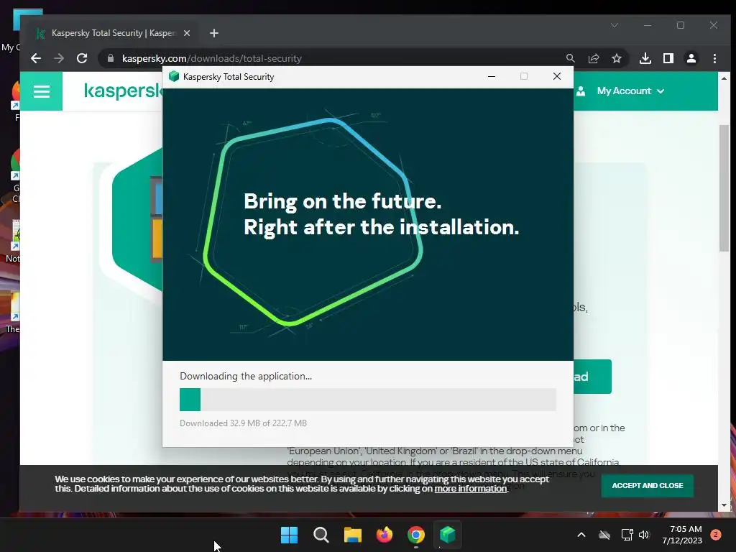The image size is (736, 552).
Task: Click the OneDrive cloud tray icon
Action: [x=604, y=535]
